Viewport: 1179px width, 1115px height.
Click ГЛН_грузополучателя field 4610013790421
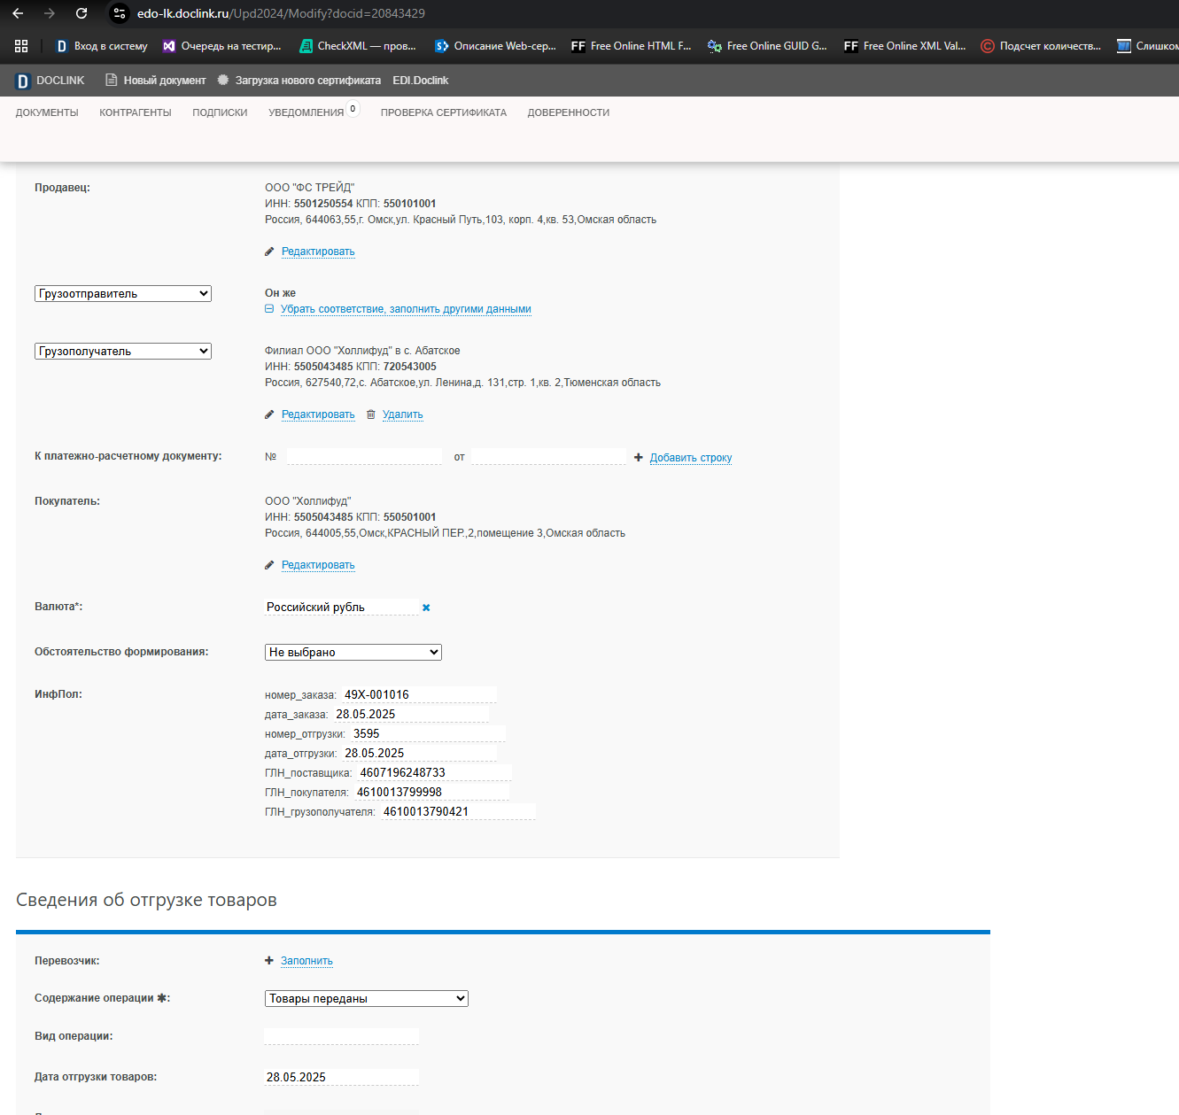click(458, 811)
